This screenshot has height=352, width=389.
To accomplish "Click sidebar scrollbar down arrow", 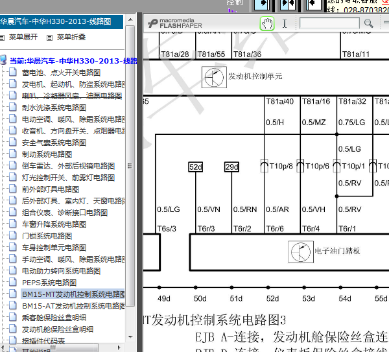I will (x=130, y=336).
